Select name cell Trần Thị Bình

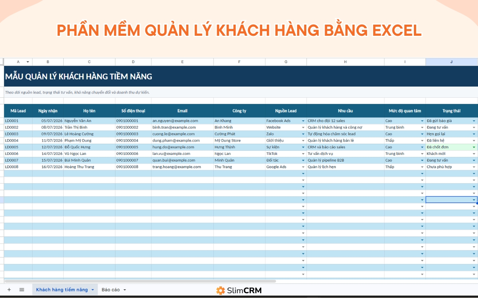tap(89, 128)
